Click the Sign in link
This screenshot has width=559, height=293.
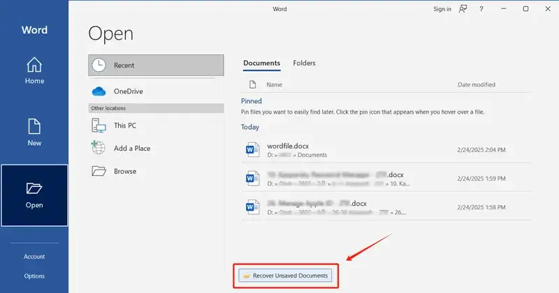tap(442, 9)
